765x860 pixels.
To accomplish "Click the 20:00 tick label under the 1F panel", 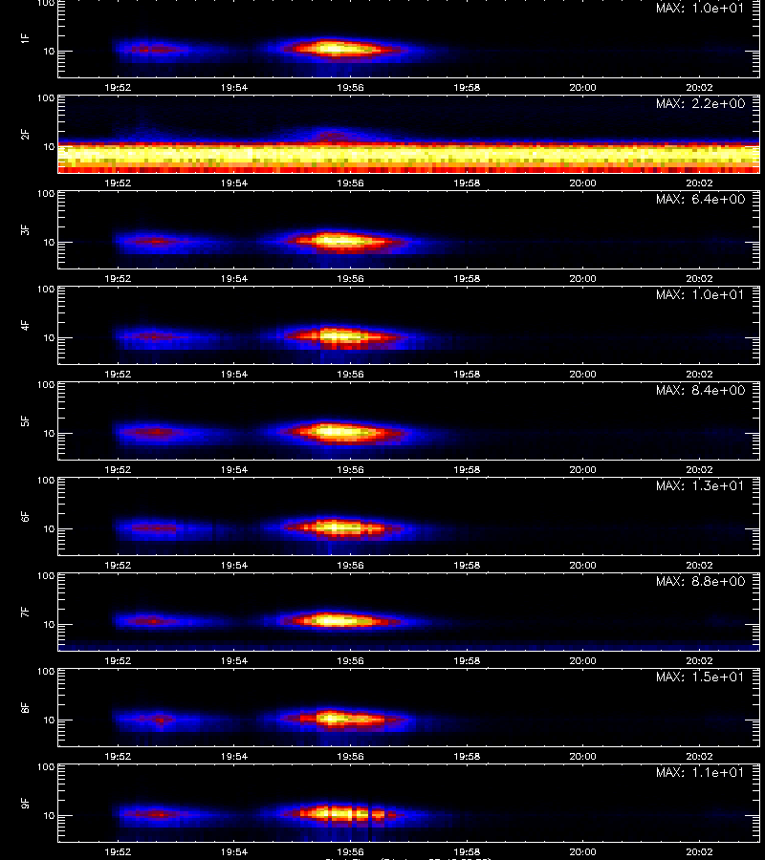I will click(582, 88).
